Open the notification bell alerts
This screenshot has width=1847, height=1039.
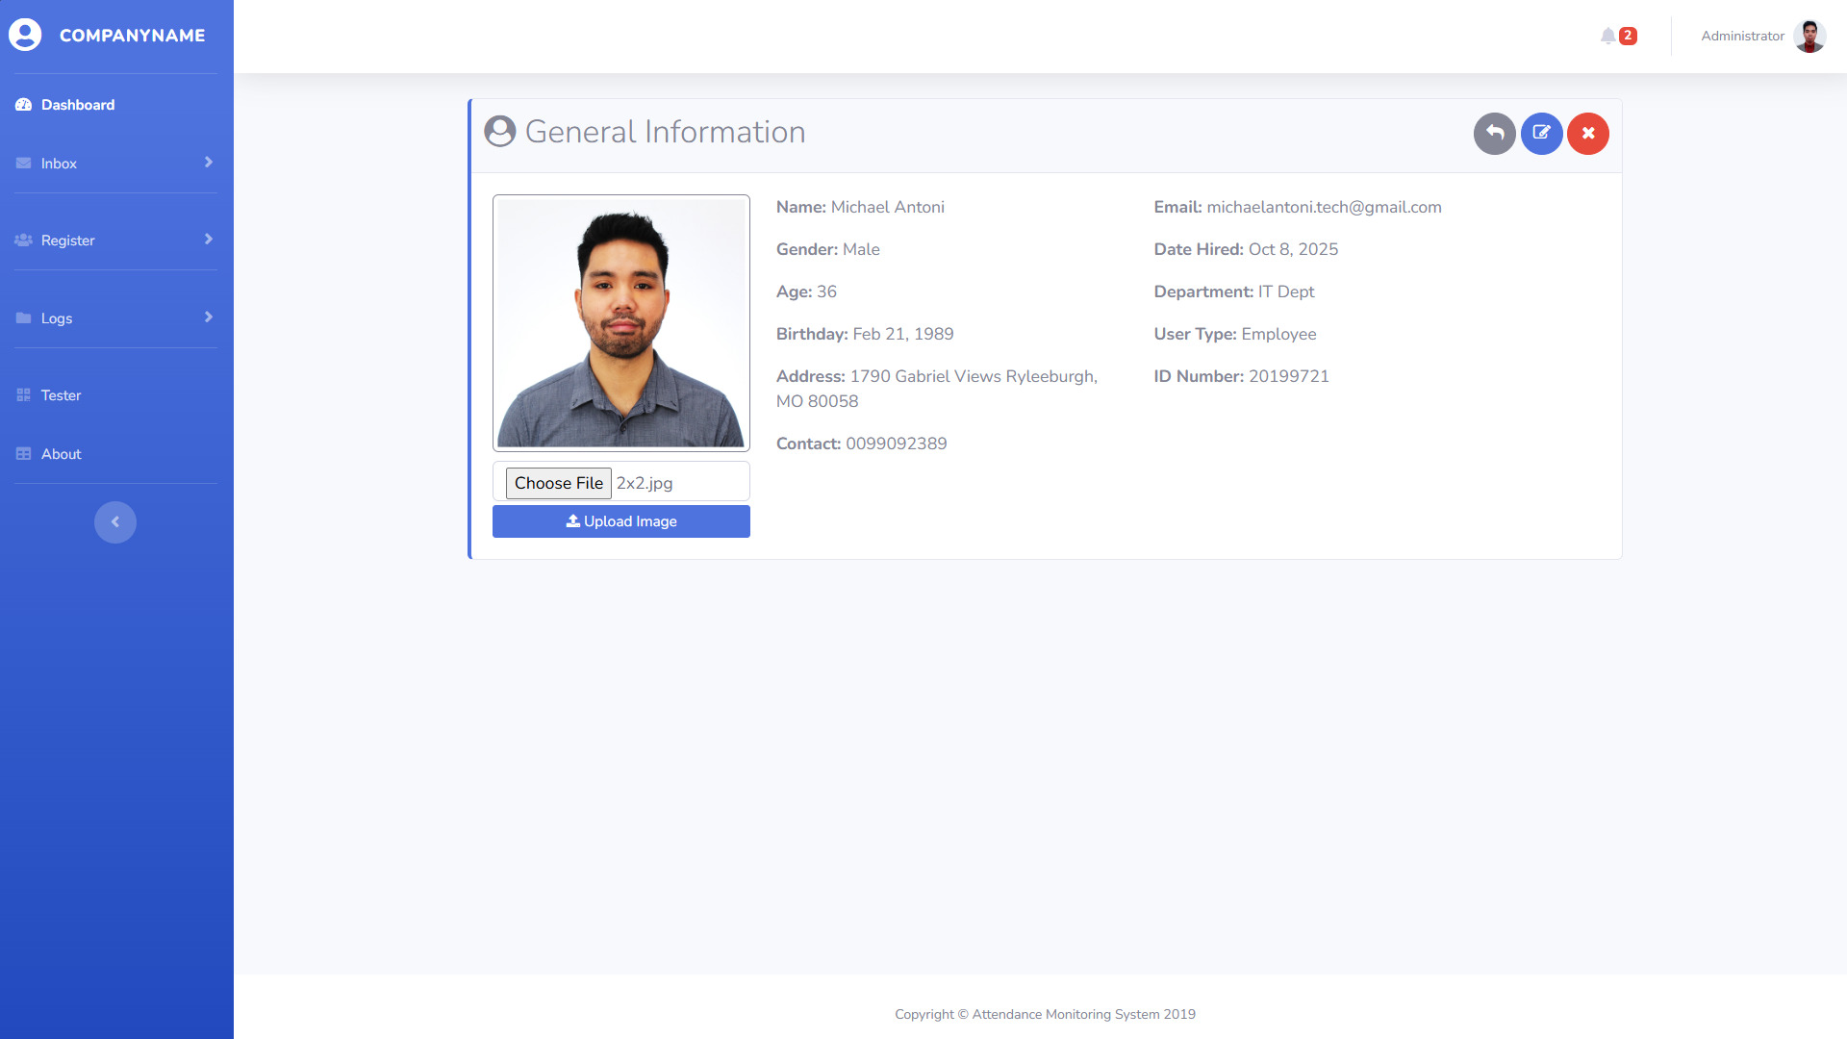point(1608,36)
